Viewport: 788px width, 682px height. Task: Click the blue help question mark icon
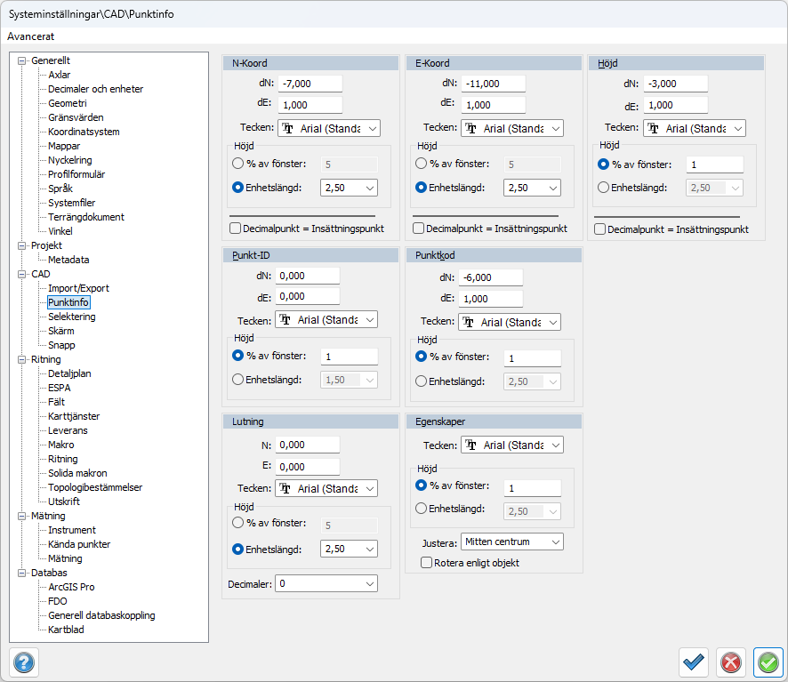pos(23,662)
